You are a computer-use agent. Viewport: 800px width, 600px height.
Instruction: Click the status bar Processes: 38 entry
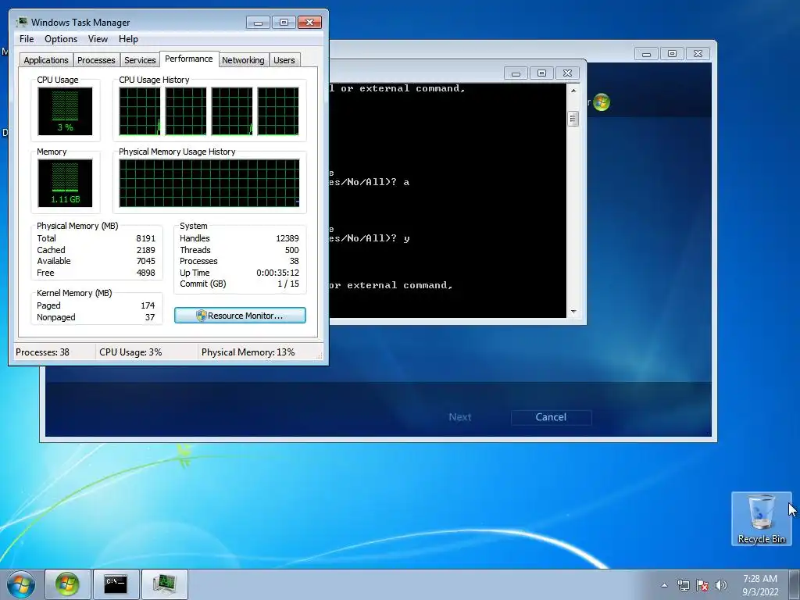coord(42,352)
